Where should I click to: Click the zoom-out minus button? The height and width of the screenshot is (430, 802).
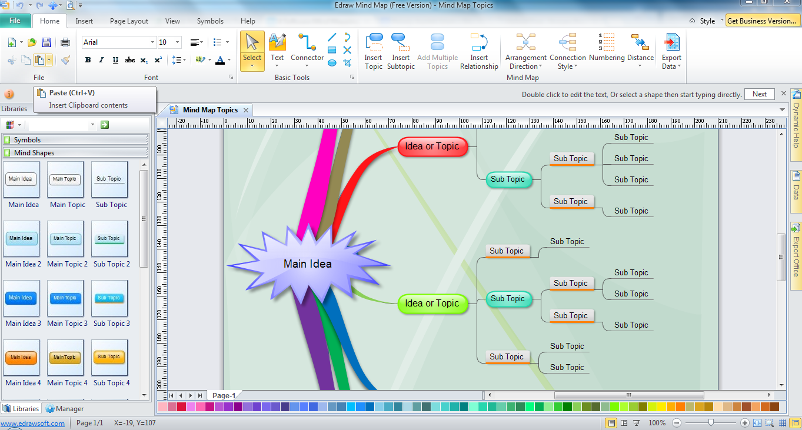677,423
